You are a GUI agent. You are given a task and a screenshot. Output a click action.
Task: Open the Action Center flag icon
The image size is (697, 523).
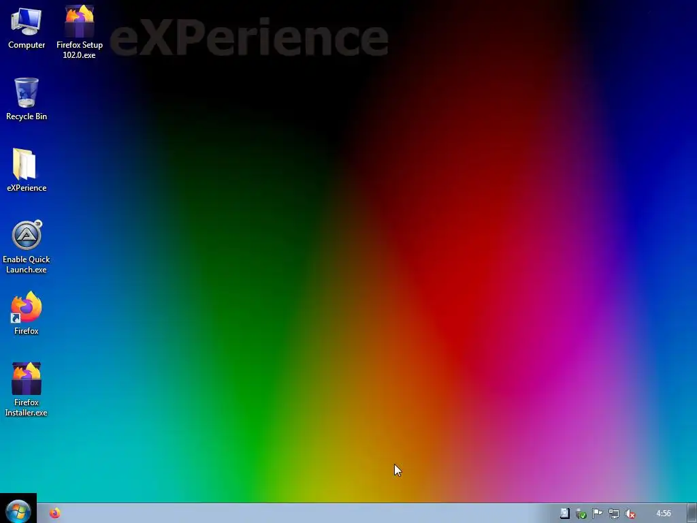tap(597, 513)
